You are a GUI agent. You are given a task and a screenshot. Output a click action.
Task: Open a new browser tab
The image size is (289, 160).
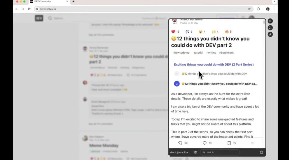73,2
